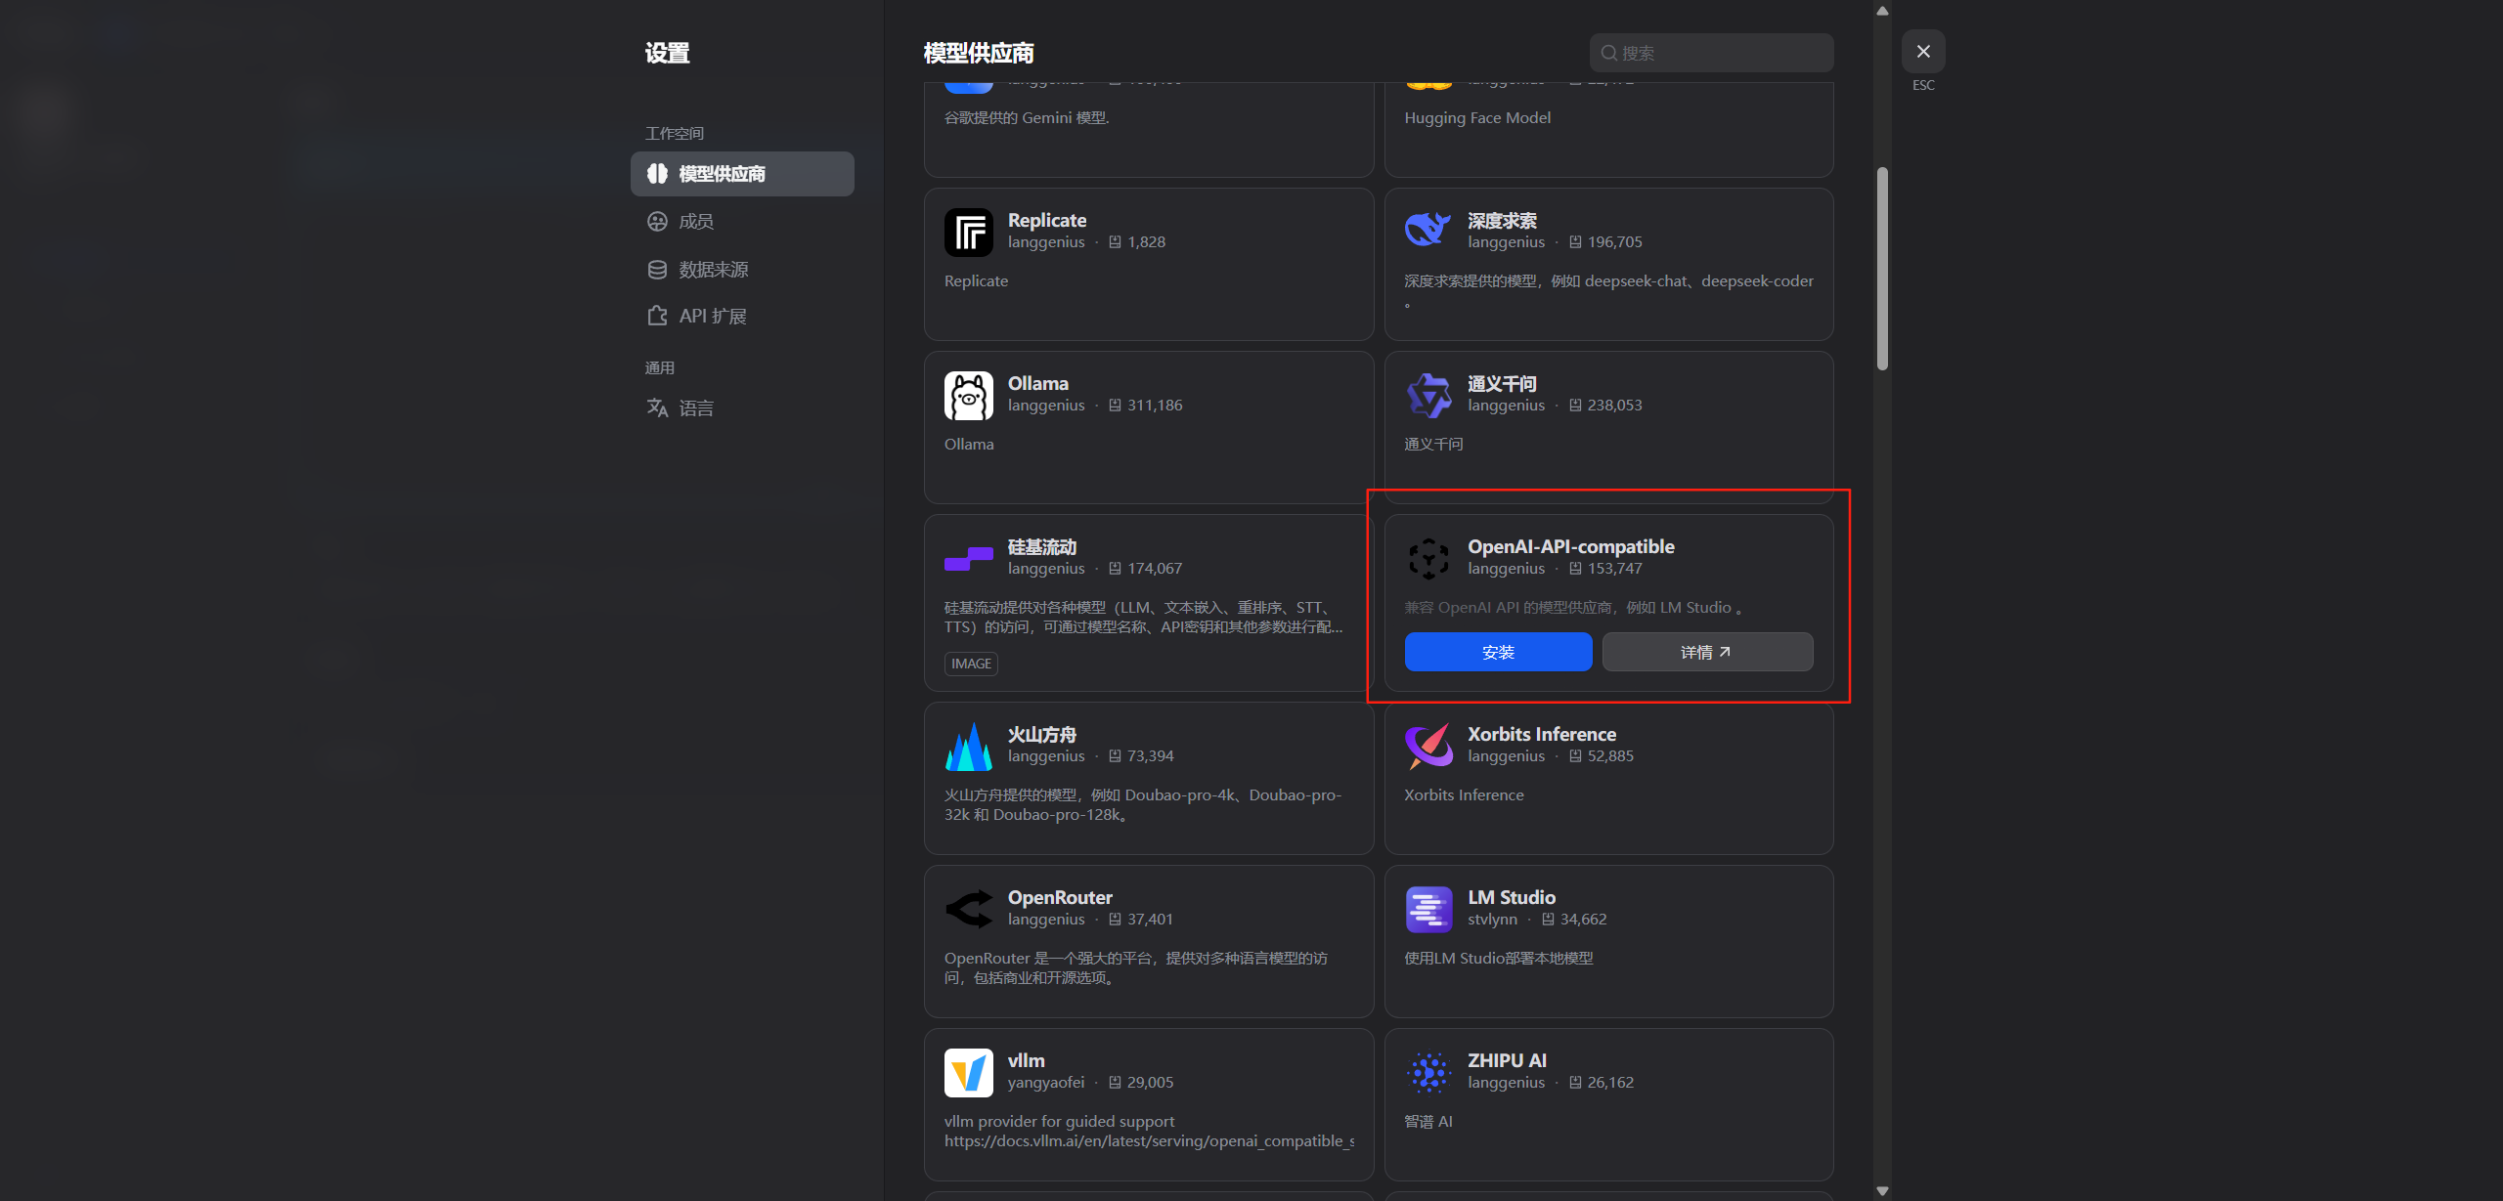Click the 数据来源 database icon
2503x1201 pixels.
(657, 270)
